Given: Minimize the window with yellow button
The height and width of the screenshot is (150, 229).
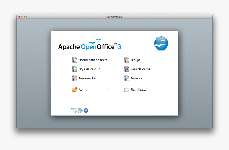Looking at the screenshot, I should [22, 17].
